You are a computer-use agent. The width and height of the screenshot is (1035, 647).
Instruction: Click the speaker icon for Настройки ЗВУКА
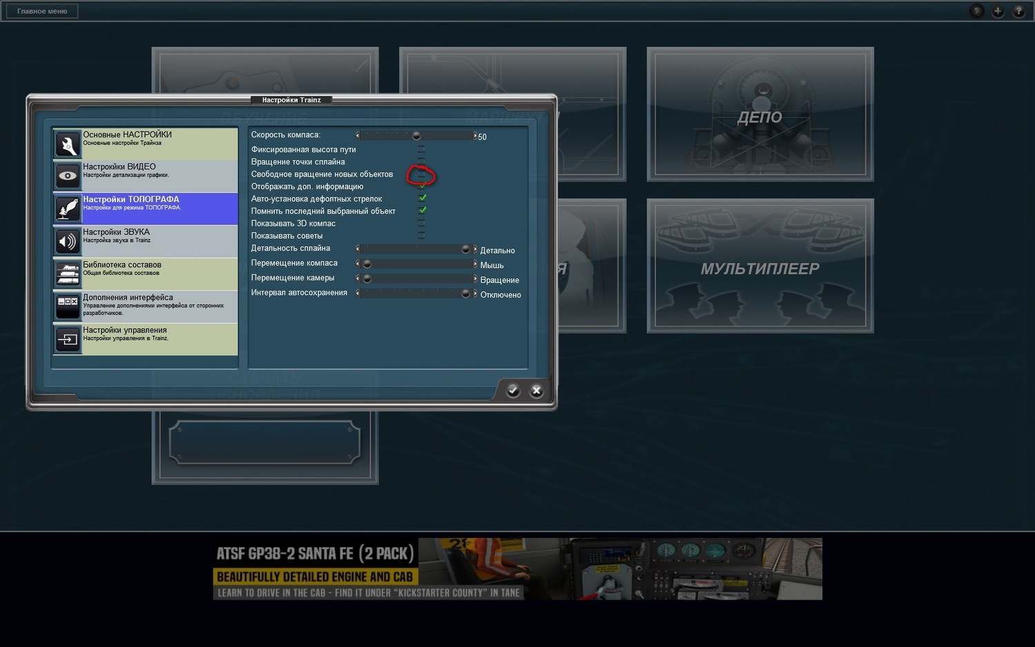coord(68,241)
